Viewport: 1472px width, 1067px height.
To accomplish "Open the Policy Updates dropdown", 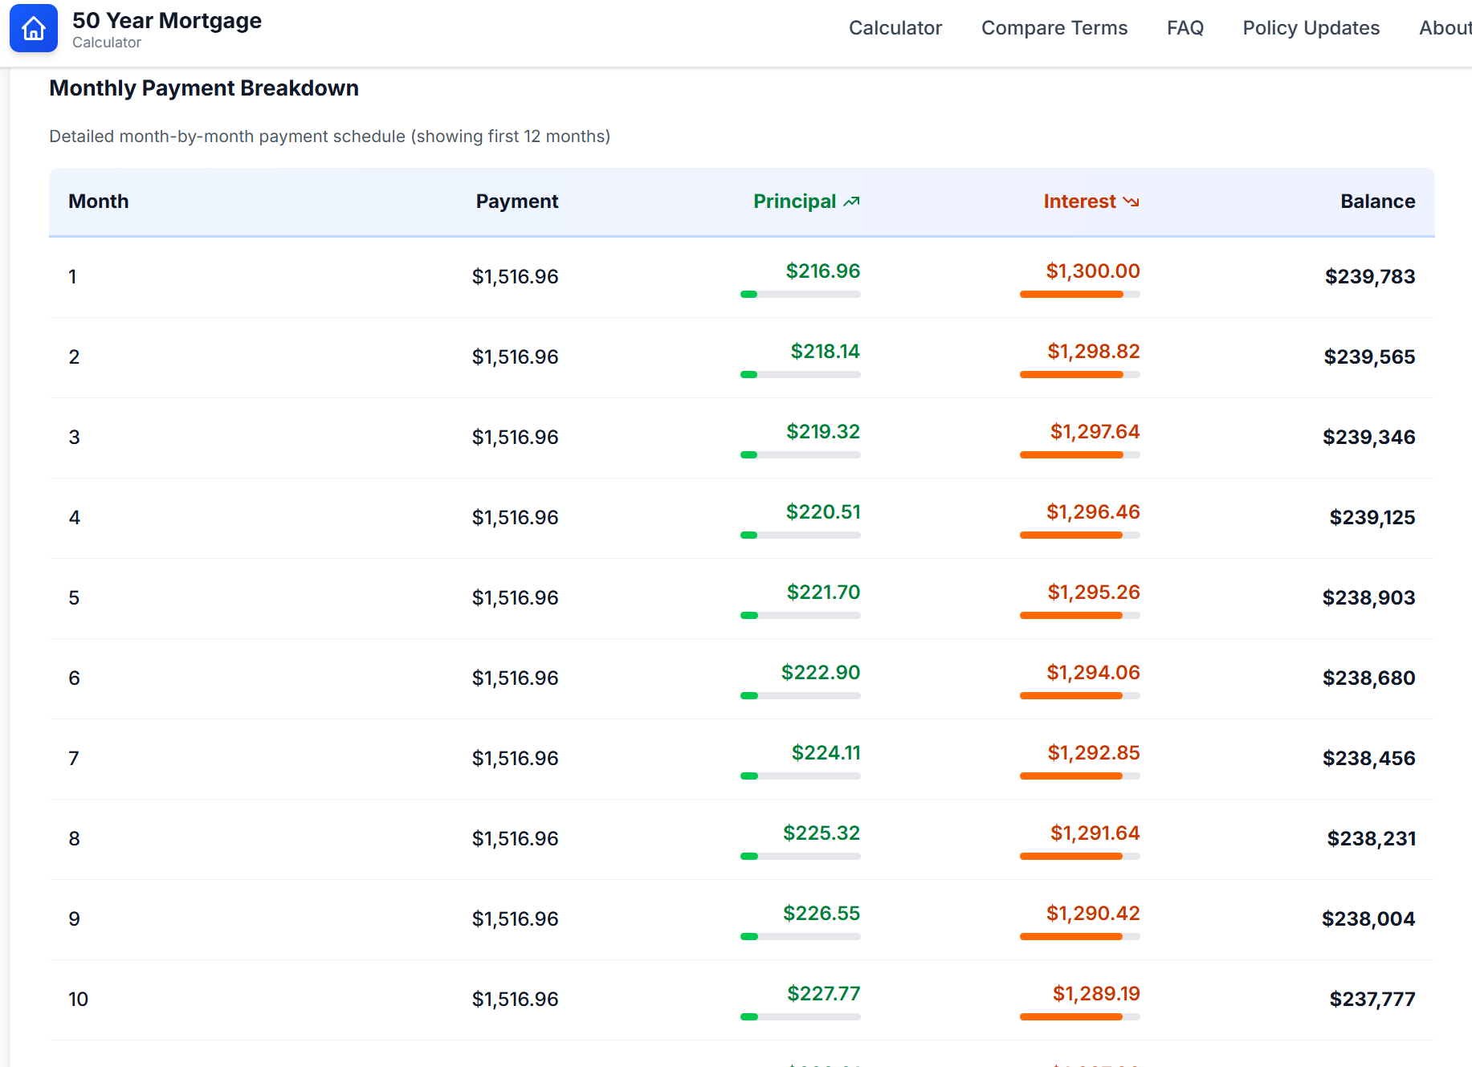I will tap(1311, 27).
